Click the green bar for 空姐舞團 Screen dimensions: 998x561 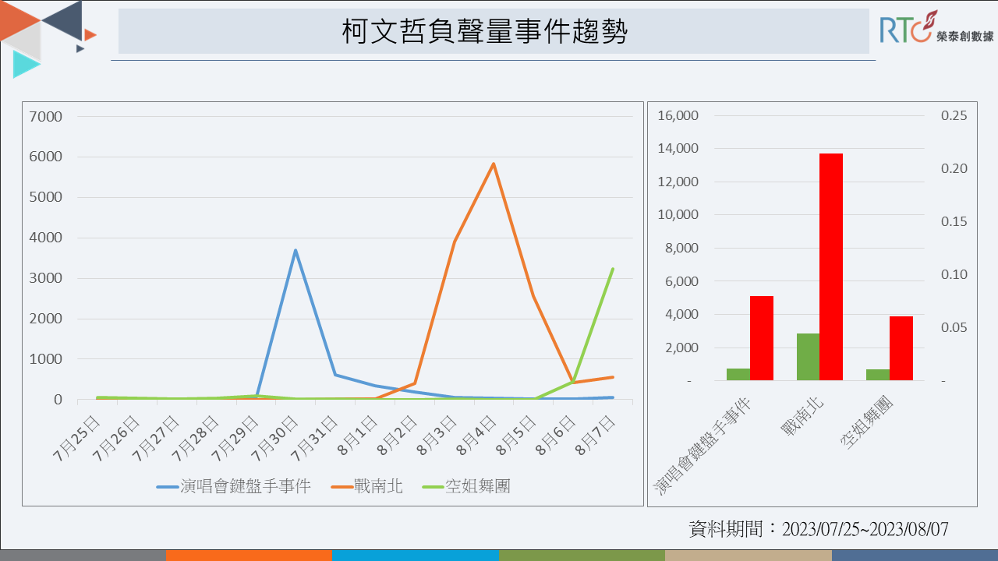[x=878, y=375]
